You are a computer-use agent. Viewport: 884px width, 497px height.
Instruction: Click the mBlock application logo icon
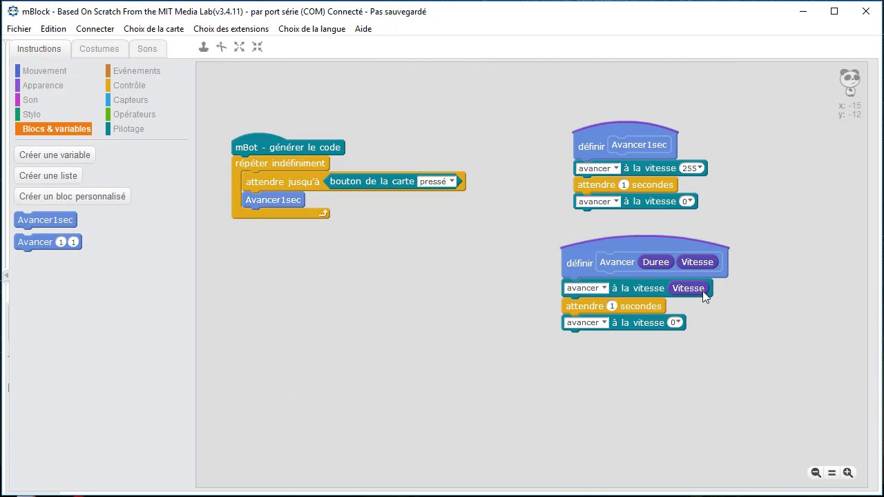tap(12, 11)
